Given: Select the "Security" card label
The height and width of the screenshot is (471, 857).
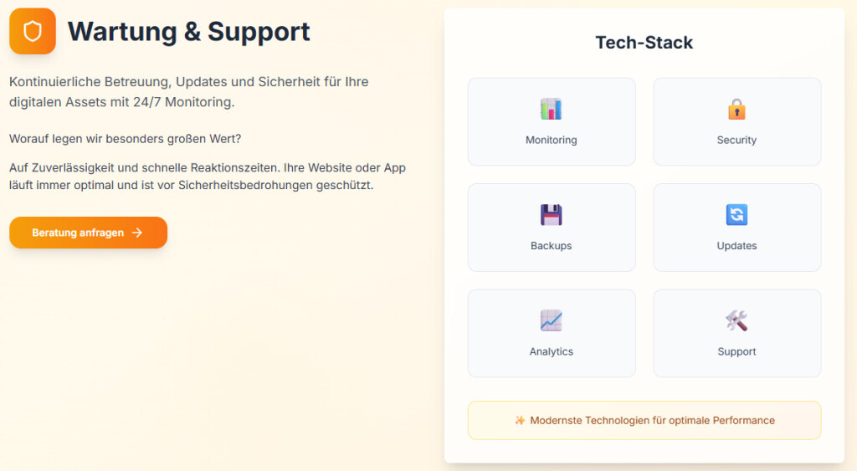Looking at the screenshot, I should [x=736, y=140].
